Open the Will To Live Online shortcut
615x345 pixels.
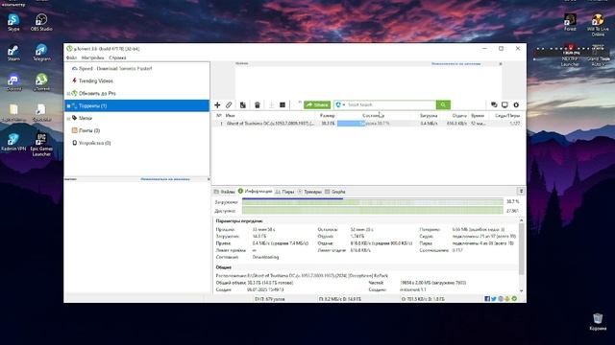[x=598, y=25]
